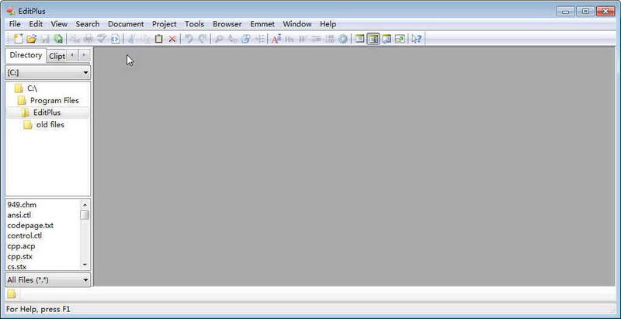This screenshot has width=621, height=319.
Task: Click the green Save All icon
Action: [x=58, y=39]
